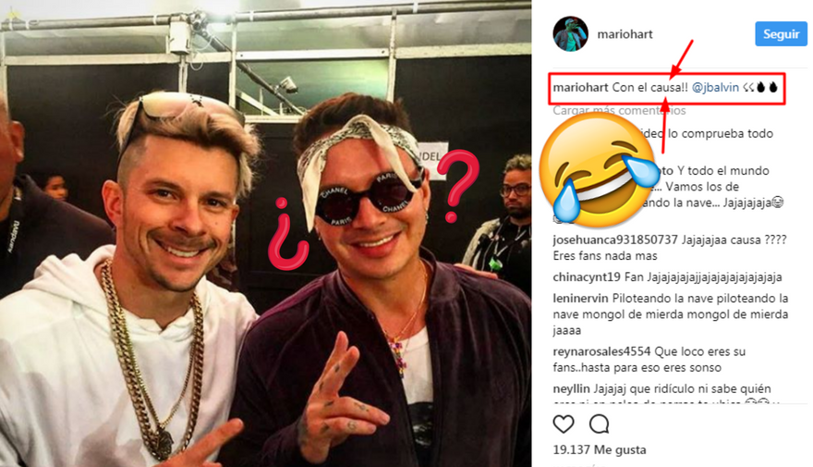Viewport: 813px width, 467px height.
Task: Open leninervin's profile link
Action: (x=582, y=299)
